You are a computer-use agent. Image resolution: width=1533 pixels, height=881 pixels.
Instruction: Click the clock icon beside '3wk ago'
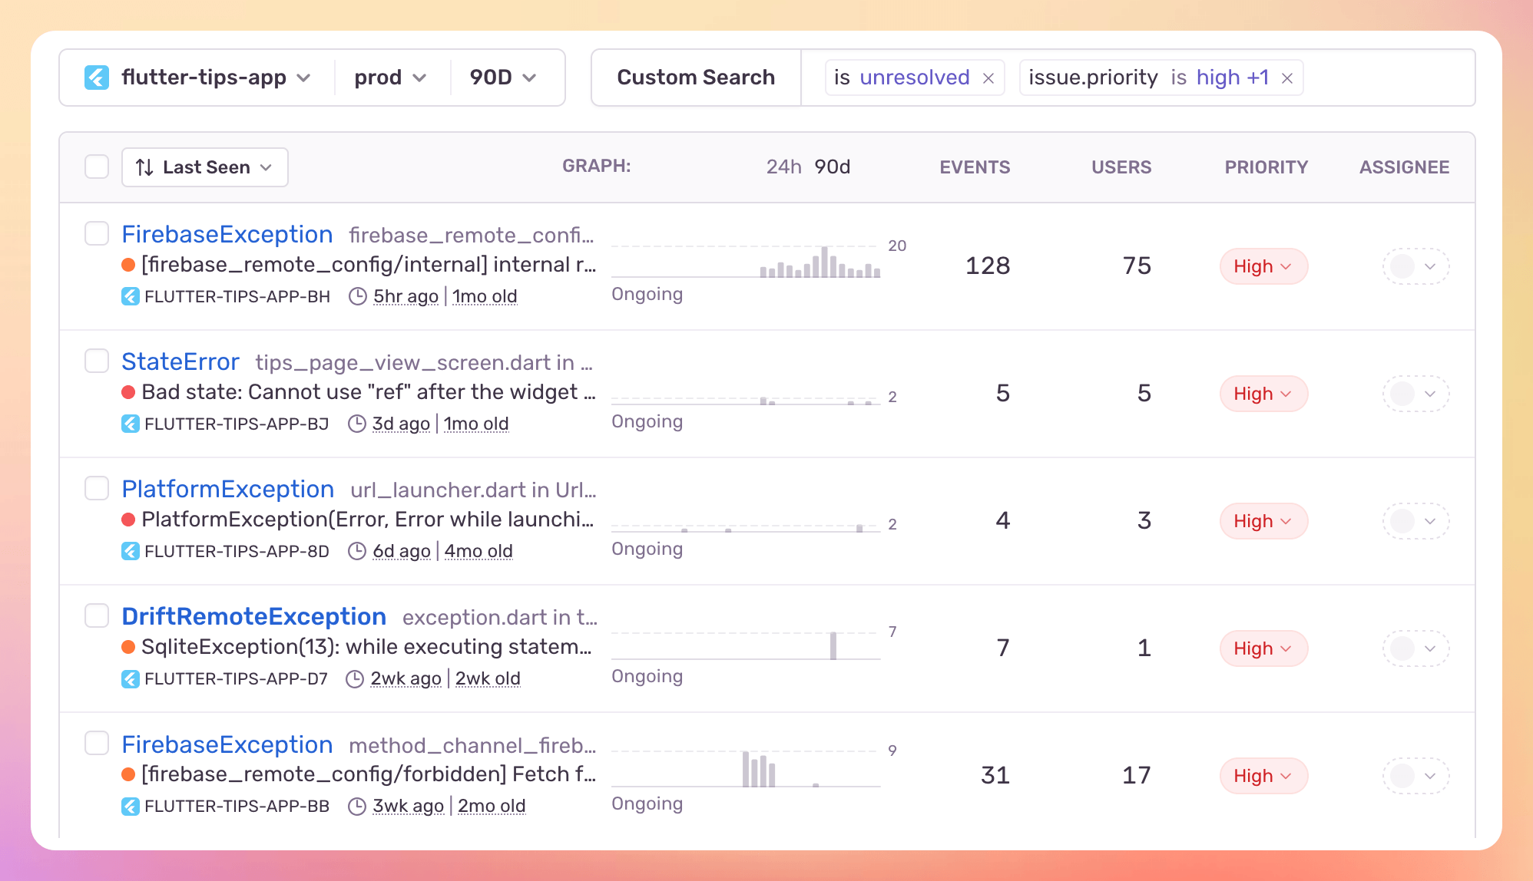[x=356, y=806]
